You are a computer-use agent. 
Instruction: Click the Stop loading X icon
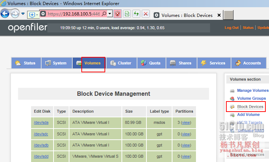click(146, 14)
